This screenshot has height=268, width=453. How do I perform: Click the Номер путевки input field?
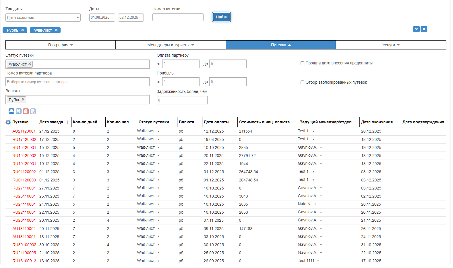pos(178,17)
